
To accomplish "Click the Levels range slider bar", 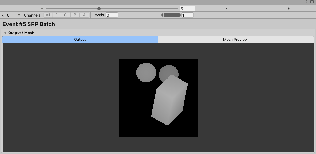I will (x=171, y=15).
